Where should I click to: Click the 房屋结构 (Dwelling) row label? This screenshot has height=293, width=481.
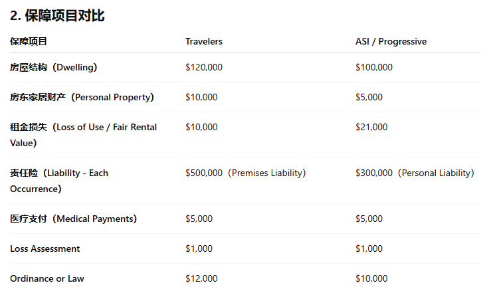coord(53,67)
